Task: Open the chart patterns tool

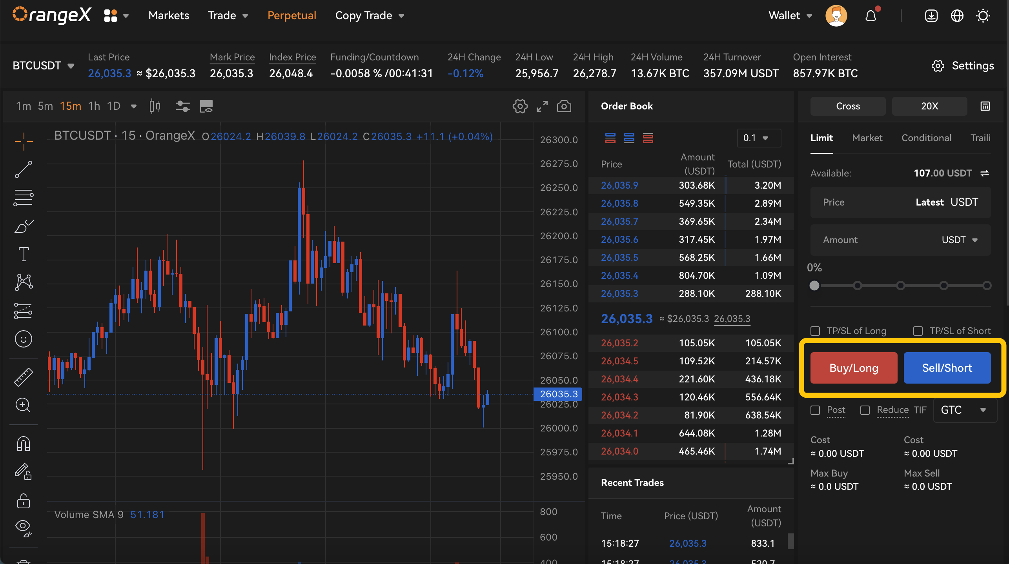Action: click(24, 282)
